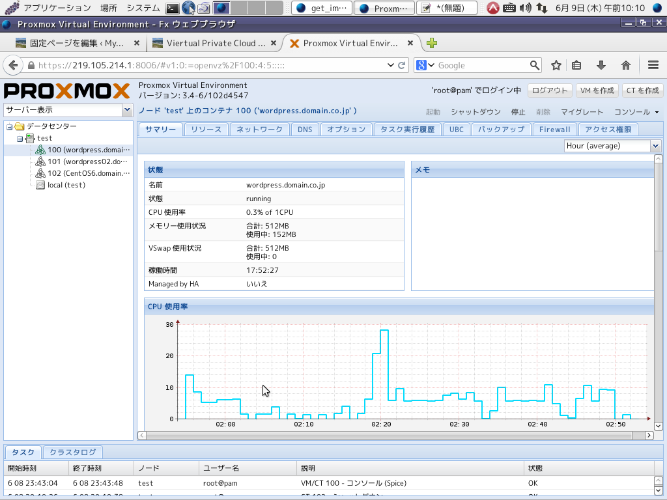Collapse the データセンター tree node
667x500 pixels.
click(10, 126)
